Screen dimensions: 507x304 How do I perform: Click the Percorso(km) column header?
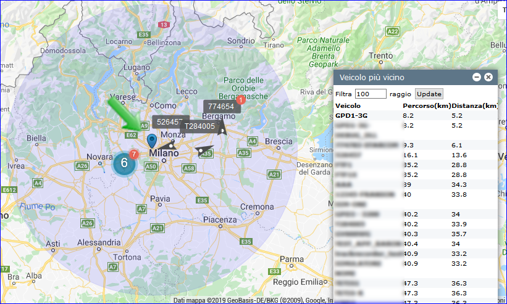[x=426, y=105]
